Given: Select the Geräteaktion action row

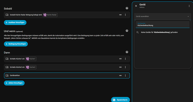Looking at the screenshot, I should point(67,75).
